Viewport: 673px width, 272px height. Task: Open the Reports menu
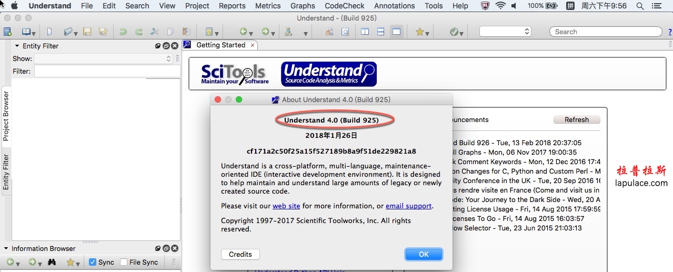tap(232, 6)
